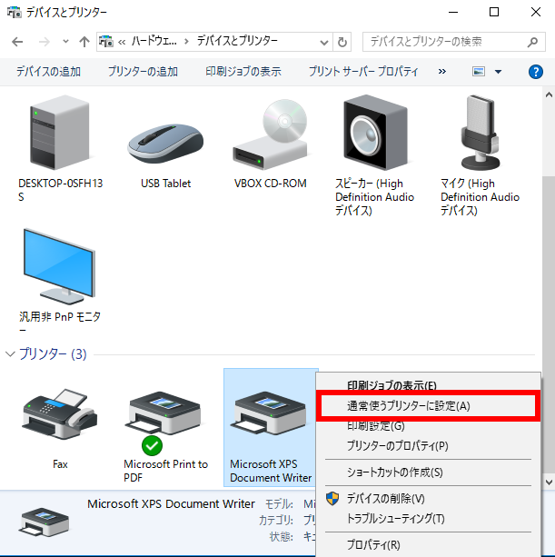Click the printer icon in the details pane

pyautogui.click(x=44, y=522)
